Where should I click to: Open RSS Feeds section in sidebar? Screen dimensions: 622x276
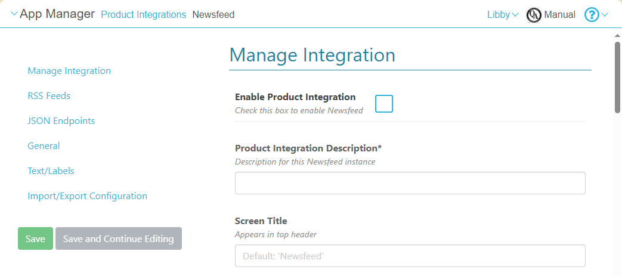(49, 96)
